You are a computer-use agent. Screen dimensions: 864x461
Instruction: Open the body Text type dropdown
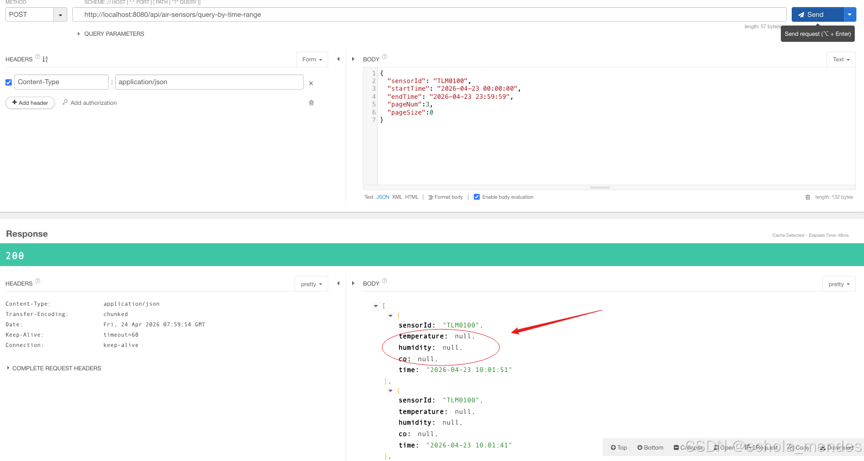(841, 59)
